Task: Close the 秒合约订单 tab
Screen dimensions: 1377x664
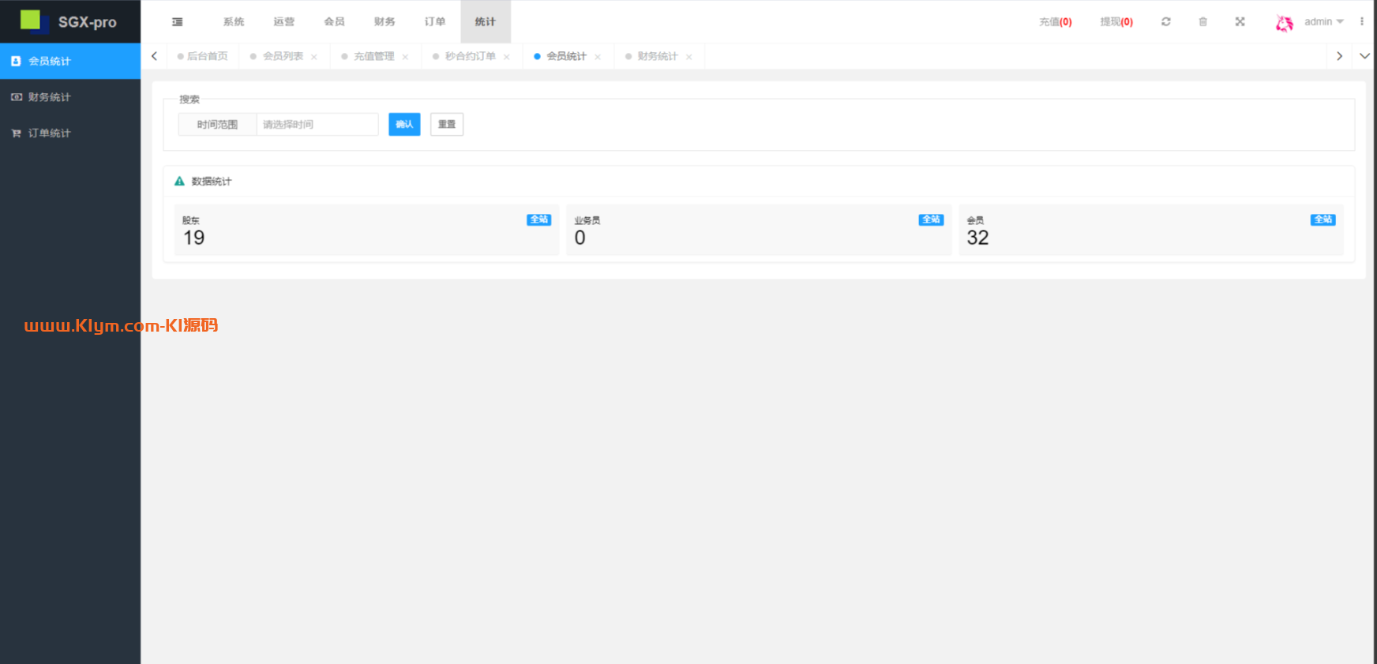Action: coord(507,57)
